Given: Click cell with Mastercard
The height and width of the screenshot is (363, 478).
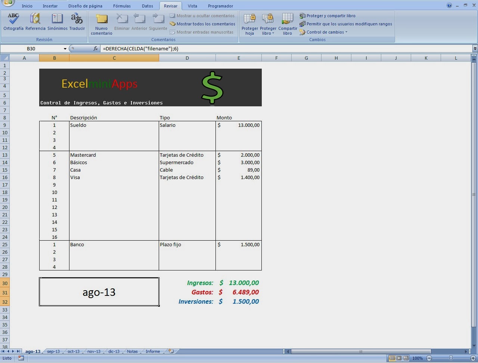Looking at the screenshot, I should pyautogui.click(x=114, y=155).
